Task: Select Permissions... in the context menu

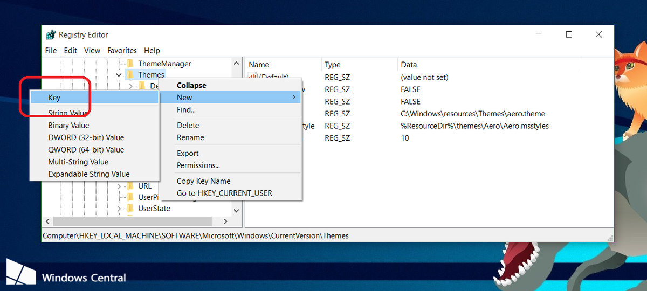Action: point(231,165)
